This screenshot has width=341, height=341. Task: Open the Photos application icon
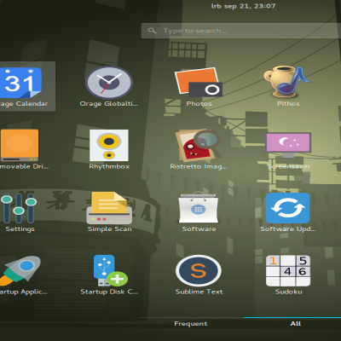pyautogui.click(x=199, y=82)
